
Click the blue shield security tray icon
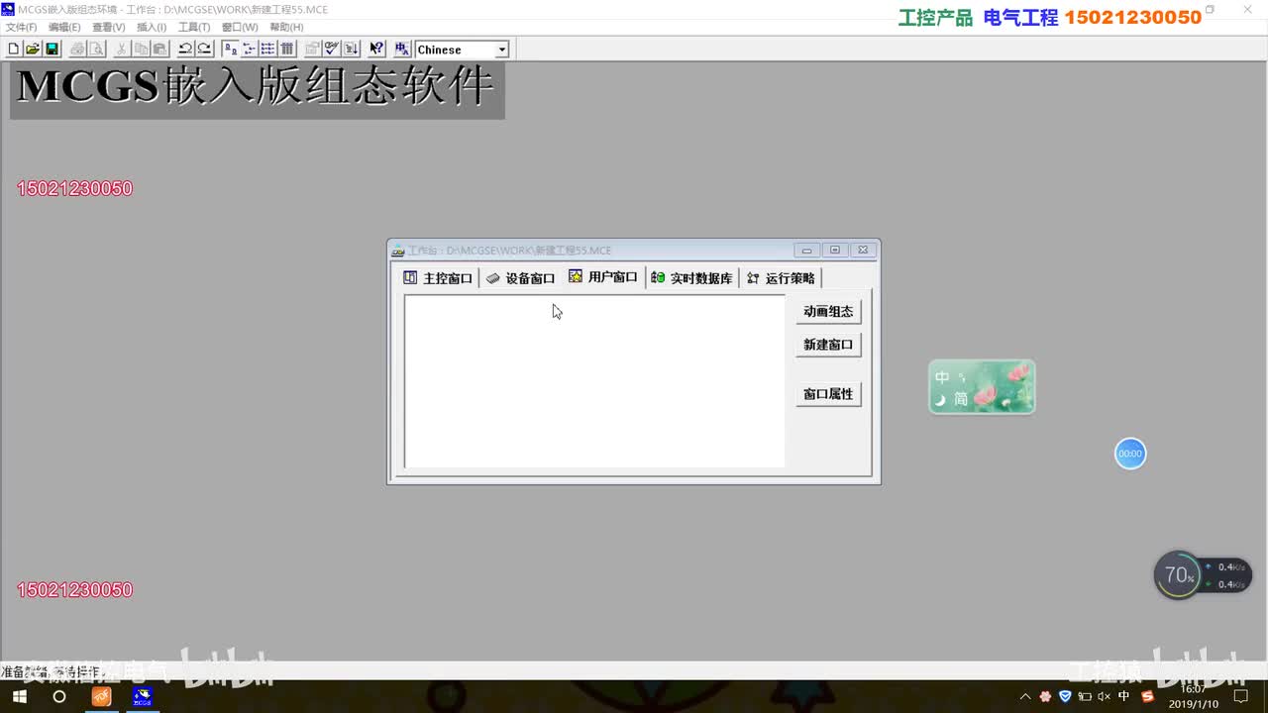coord(1065,696)
